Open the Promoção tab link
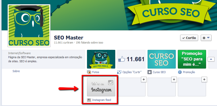The image size is (217, 106). click(x=189, y=72)
